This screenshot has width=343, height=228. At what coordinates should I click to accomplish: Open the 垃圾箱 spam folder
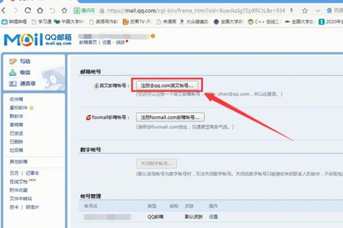click(17, 150)
